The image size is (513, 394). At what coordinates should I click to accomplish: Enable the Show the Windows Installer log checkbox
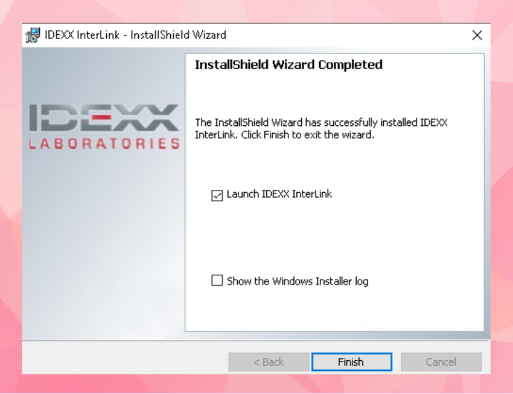217,280
